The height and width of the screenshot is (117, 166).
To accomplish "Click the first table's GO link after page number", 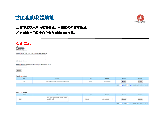I will coord(123,85).
